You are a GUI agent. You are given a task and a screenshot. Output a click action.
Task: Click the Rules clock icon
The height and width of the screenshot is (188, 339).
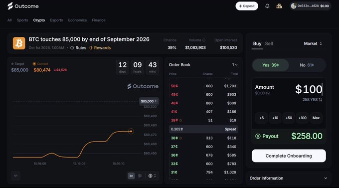click(72, 48)
